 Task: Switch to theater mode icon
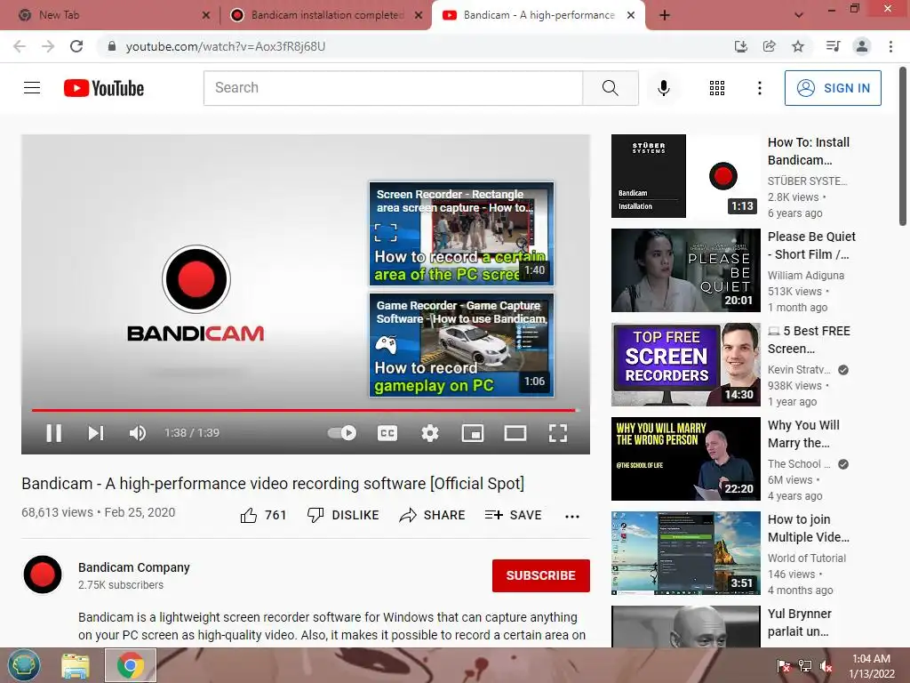pos(515,433)
